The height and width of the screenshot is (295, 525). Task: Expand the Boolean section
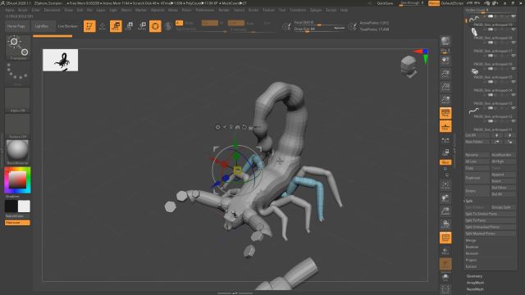point(472,247)
